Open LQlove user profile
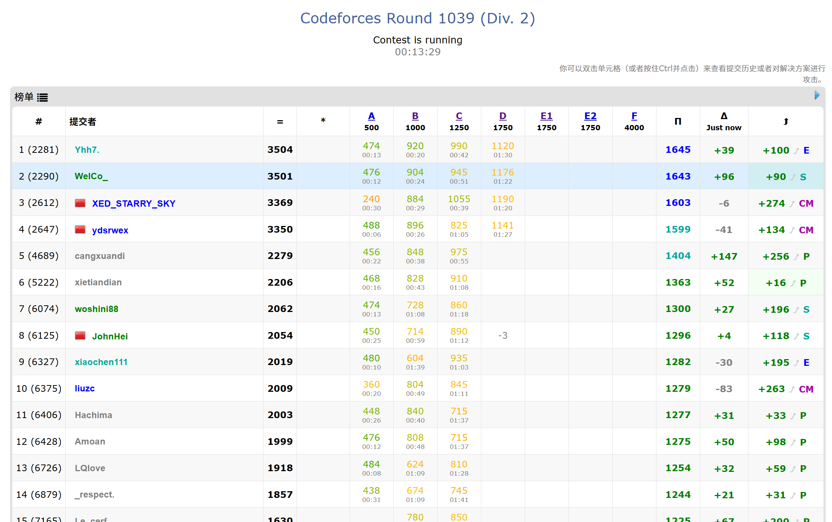The height and width of the screenshot is (522, 832). pyautogui.click(x=90, y=468)
